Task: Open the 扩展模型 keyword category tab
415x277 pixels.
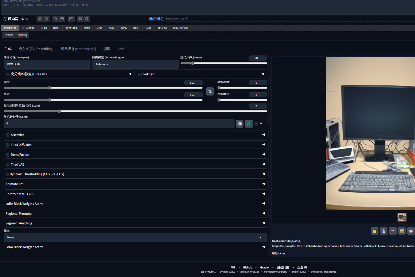Action: click(x=28, y=28)
